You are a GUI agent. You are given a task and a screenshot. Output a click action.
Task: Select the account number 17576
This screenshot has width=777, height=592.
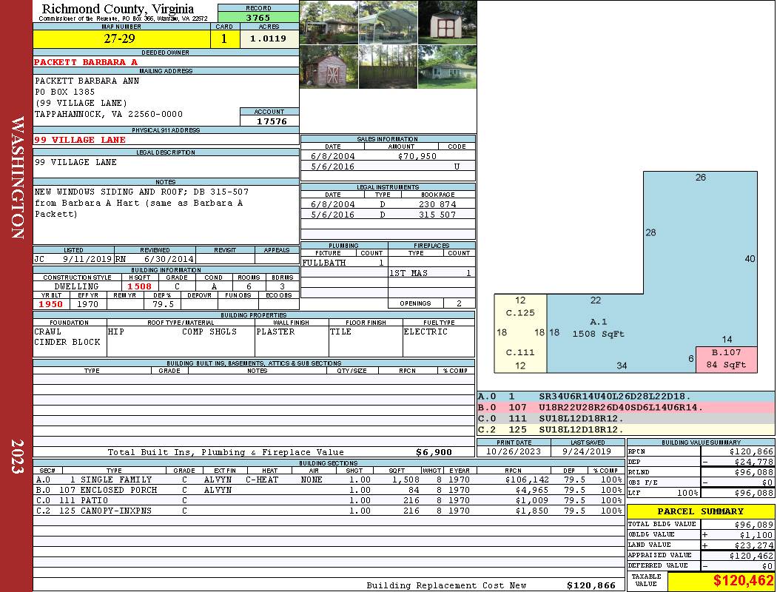coord(270,121)
